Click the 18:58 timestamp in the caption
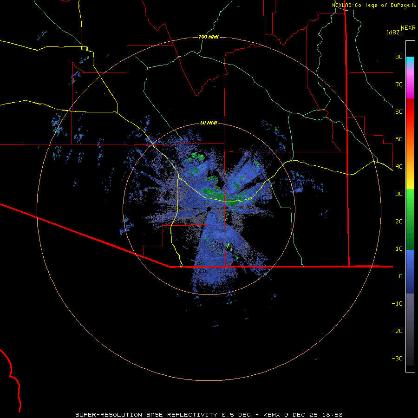Viewport: 418px width, 418px height. pos(333,415)
